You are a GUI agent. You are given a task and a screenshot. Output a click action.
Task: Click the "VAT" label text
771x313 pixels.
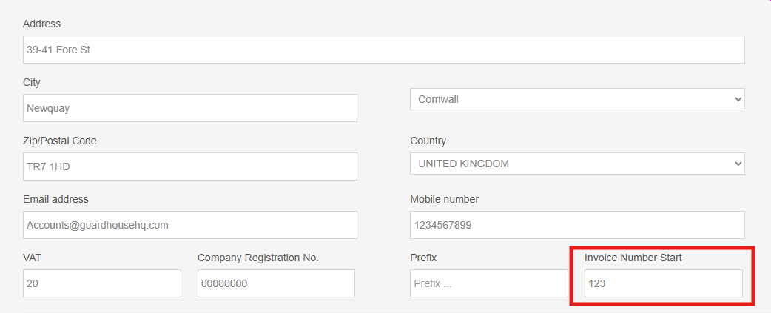click(x=32, y=258)
